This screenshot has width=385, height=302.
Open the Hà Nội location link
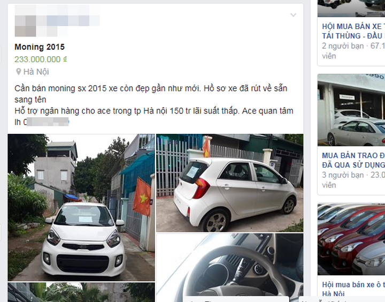tap(36, 72)
